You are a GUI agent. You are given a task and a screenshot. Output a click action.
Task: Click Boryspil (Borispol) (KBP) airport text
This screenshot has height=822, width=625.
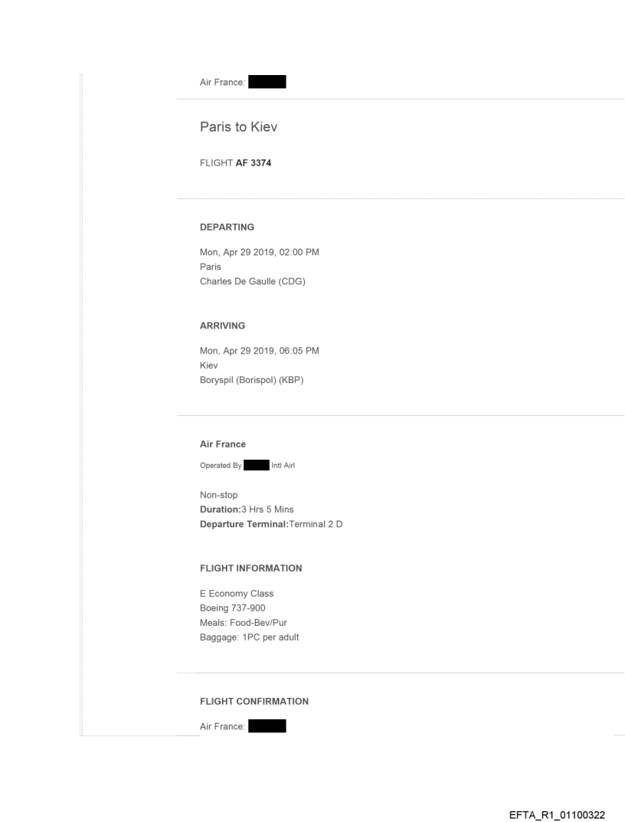251,378
